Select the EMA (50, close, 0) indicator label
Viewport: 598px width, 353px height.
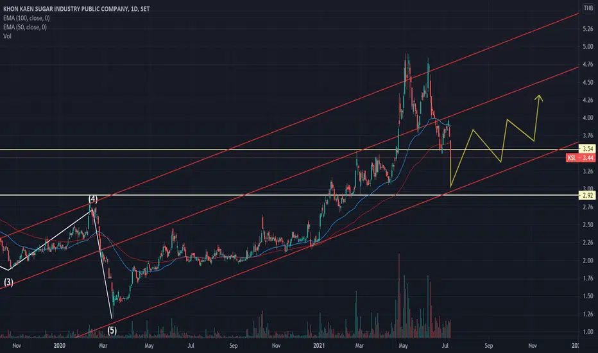click(25, 27)
